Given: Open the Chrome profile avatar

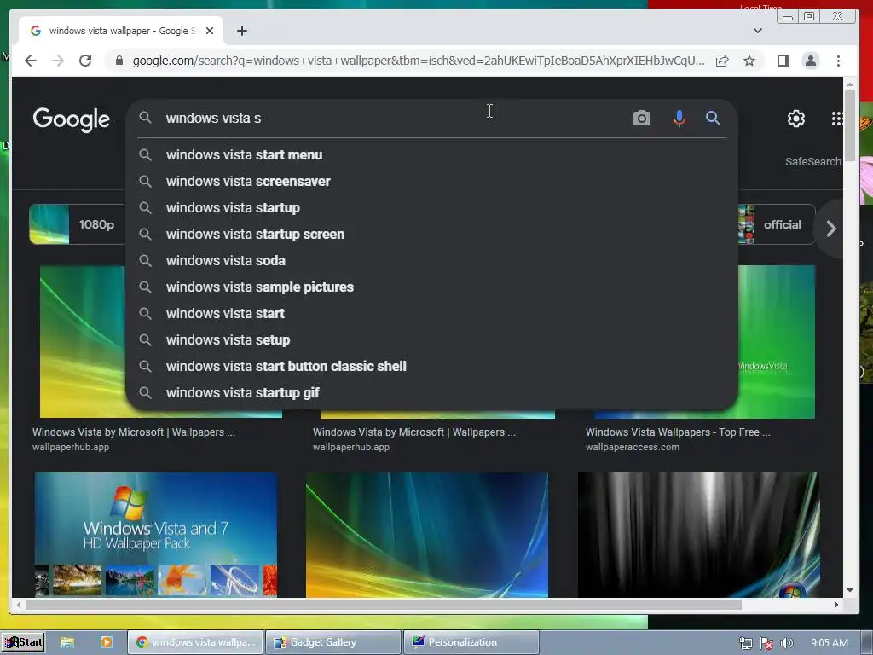Looking at the screenshot, I should coord(811,61).
